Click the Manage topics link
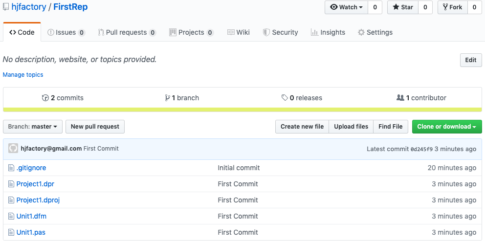485x244 pixels. click(x=23, y=74)
